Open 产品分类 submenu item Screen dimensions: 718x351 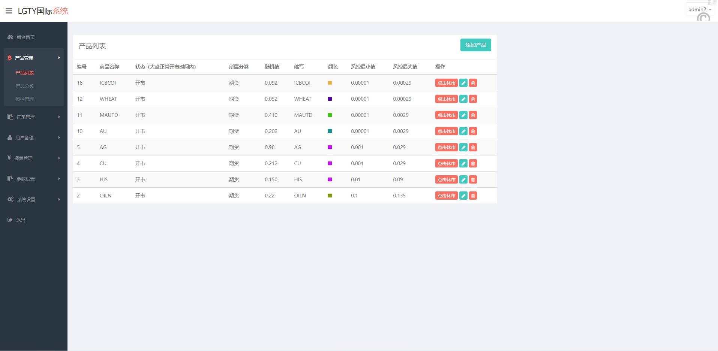pos(25,86)
